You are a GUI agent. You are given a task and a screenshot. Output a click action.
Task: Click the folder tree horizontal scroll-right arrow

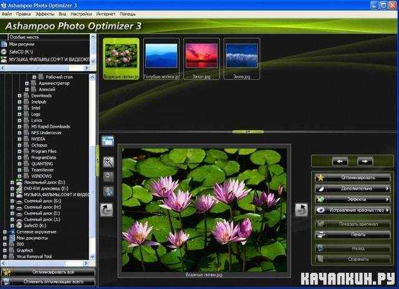point(86,263)
